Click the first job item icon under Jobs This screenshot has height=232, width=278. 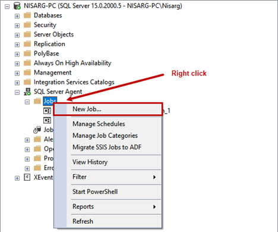tap(47, 111)
